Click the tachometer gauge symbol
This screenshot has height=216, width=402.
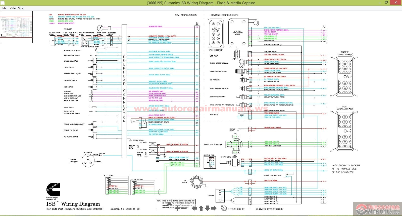pyautogui.click(x=100, y=28)
